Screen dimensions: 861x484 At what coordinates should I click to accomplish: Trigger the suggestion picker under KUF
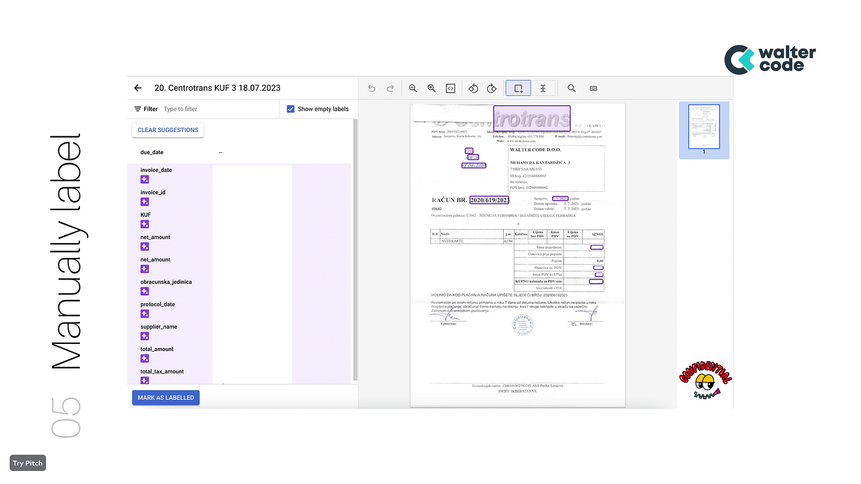pyautogui.click(x=144, y=224)
